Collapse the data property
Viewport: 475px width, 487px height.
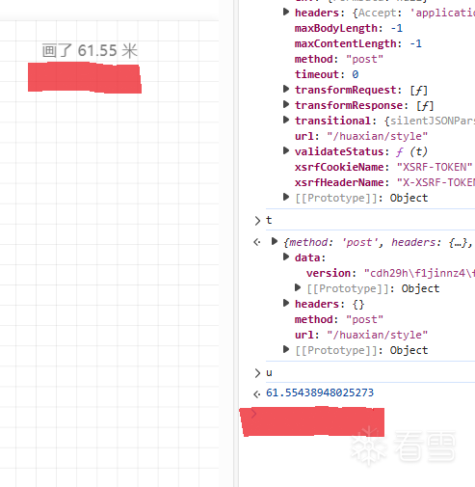click(x=286, y=257)
